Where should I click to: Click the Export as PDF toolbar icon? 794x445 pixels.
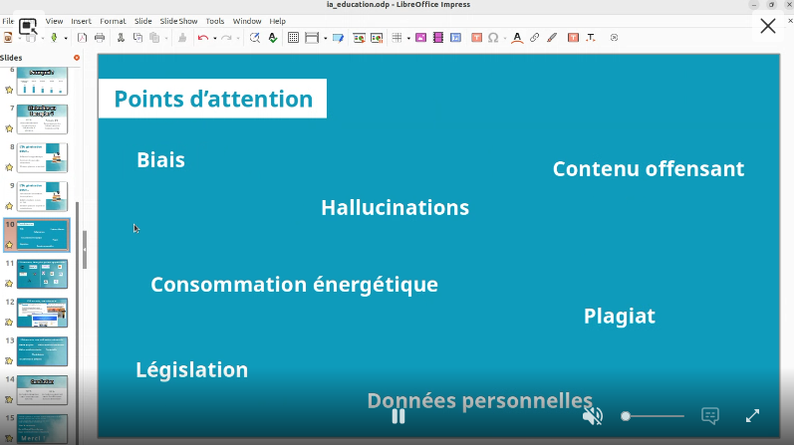82,38
